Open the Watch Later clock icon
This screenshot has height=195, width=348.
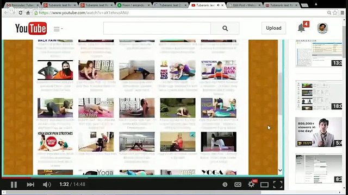click(225, 184)
